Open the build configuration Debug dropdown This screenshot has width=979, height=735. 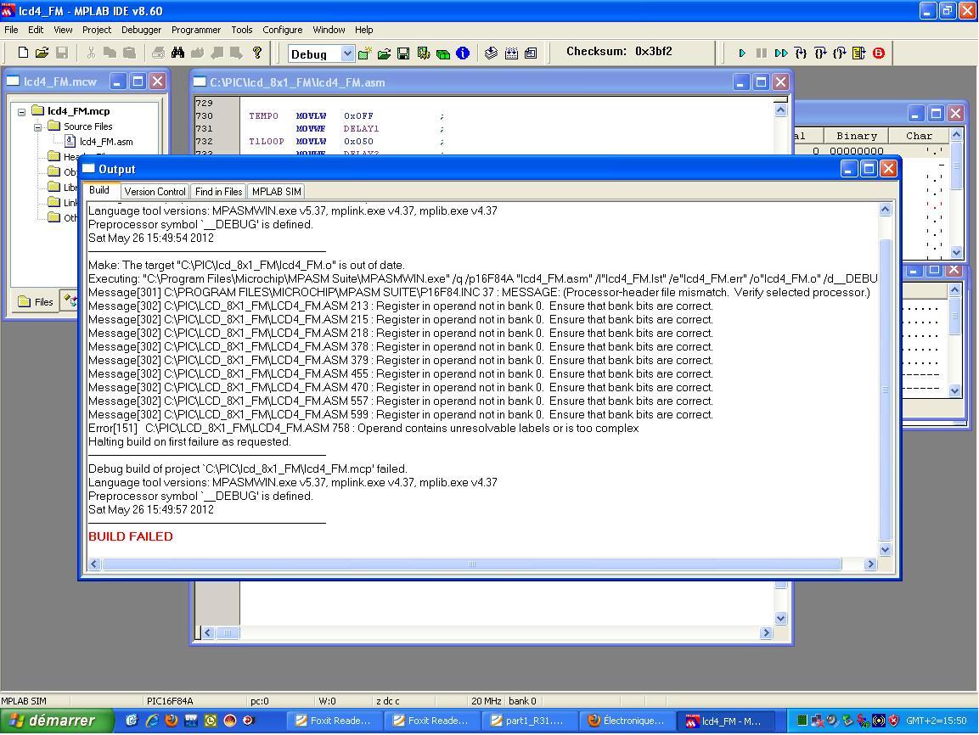click(347, 54)
